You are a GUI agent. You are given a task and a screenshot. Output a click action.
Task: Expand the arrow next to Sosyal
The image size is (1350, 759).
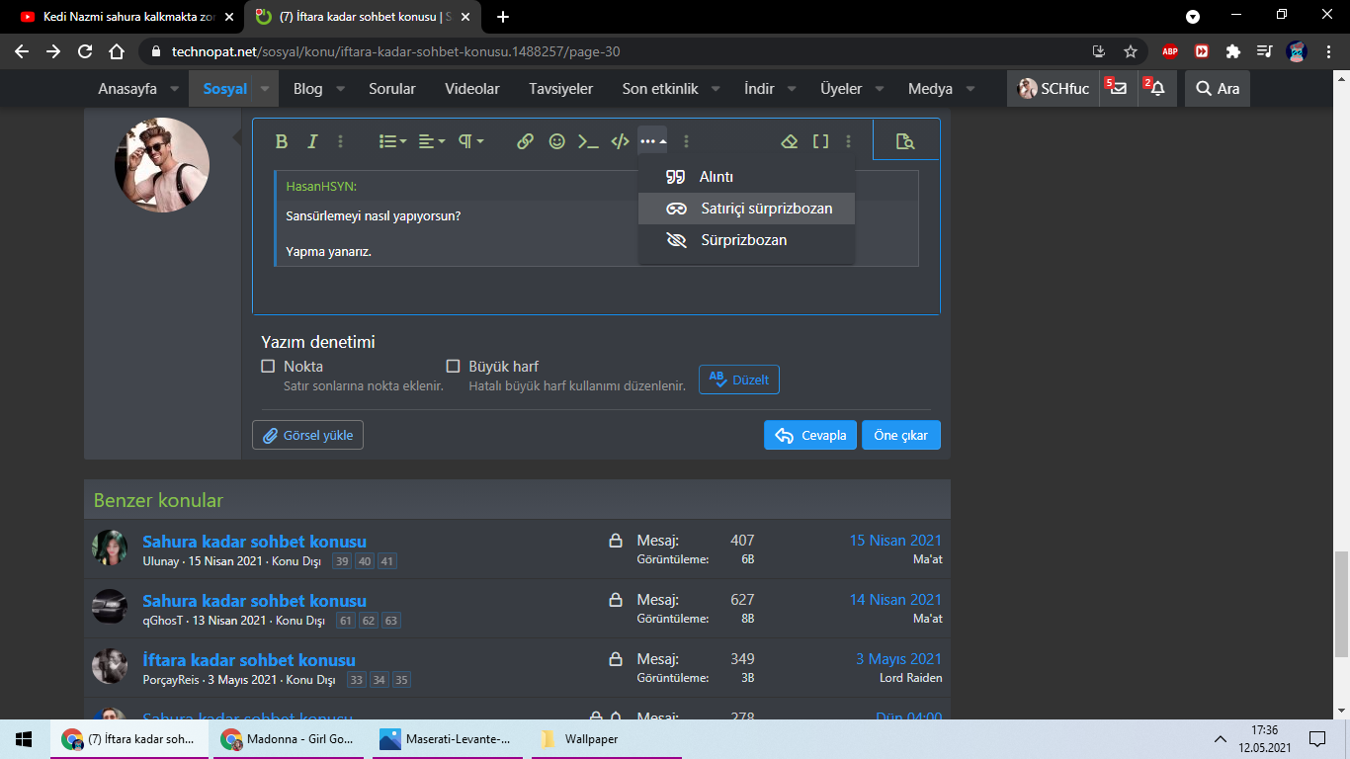coord(265,89)
